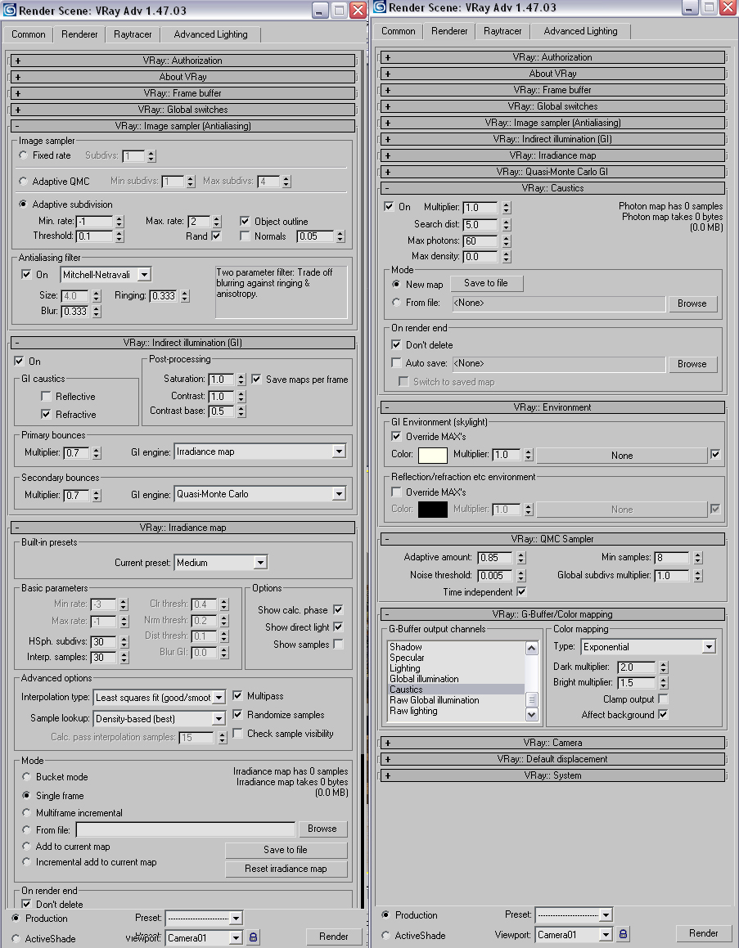
Task: Collapse the VRay:: Caustics rollout
Action: (552, 188)
